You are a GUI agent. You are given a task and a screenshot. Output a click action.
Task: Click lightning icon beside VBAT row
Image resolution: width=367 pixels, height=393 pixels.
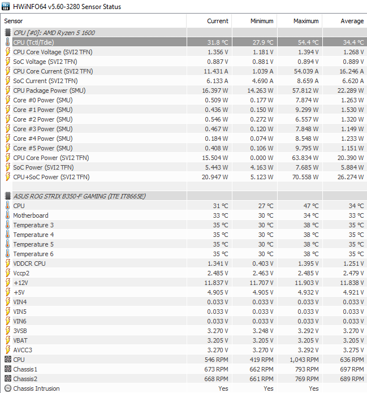tap(8, 340)
